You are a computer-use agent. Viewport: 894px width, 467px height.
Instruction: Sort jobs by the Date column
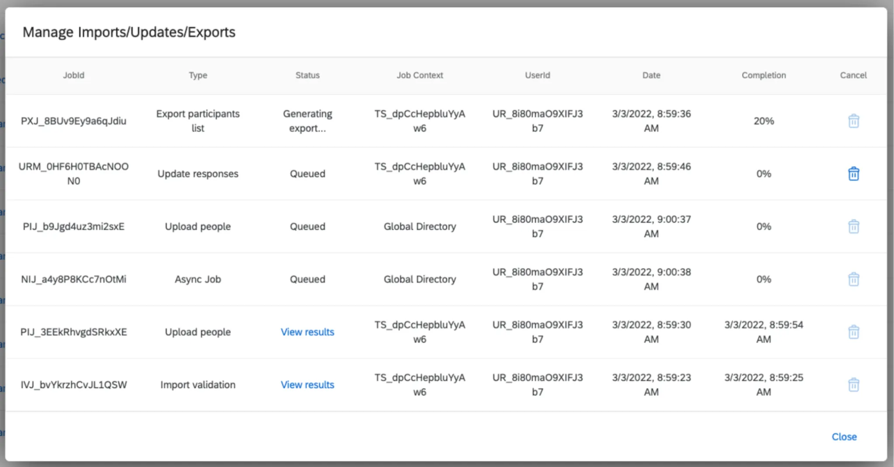651,75
